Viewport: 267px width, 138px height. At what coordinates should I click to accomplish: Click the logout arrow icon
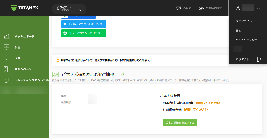point(259,59)
